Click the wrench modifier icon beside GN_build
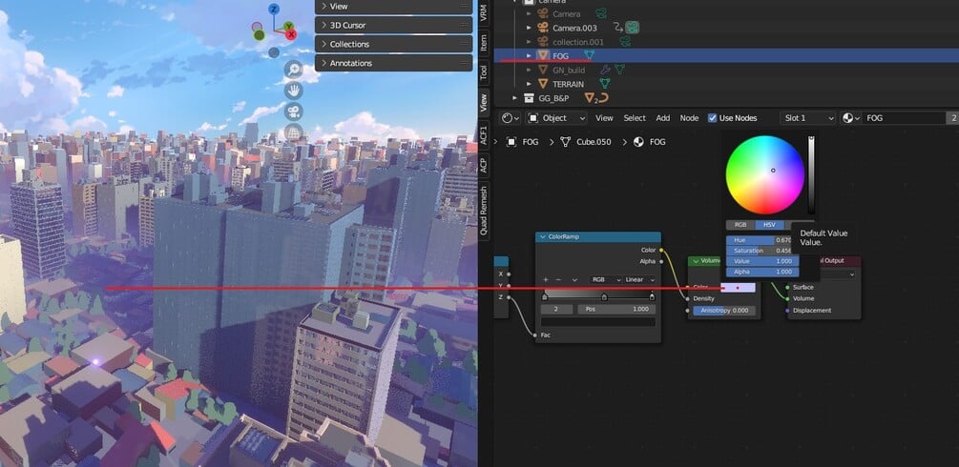The image size is (959, 467). pos(605,70)
